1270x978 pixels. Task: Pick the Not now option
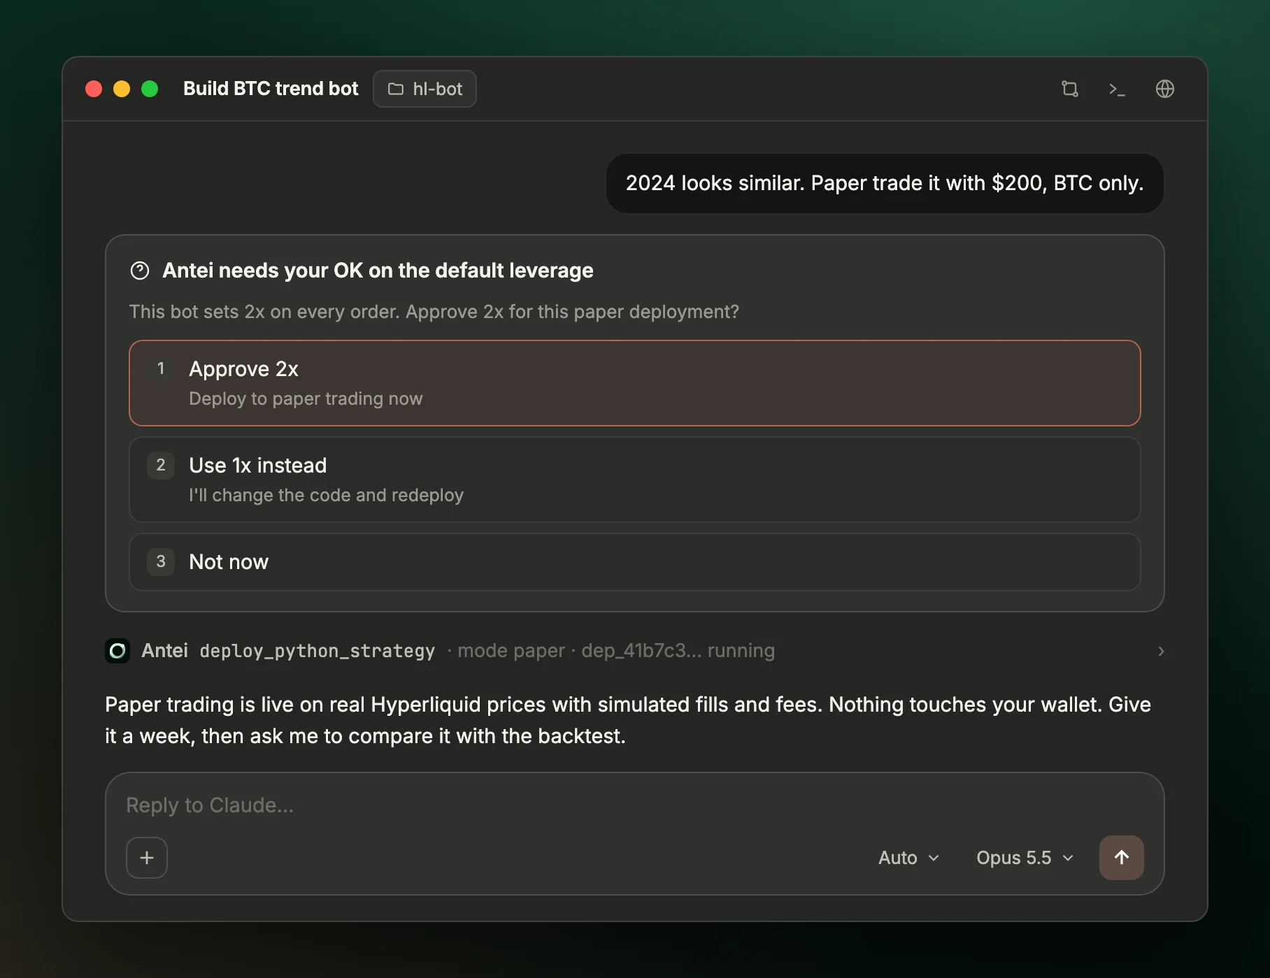[x=634, y=562]
